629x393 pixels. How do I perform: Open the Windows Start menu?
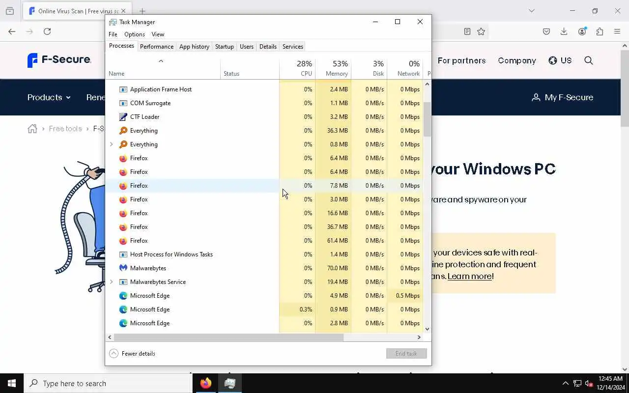pos(12,383)
